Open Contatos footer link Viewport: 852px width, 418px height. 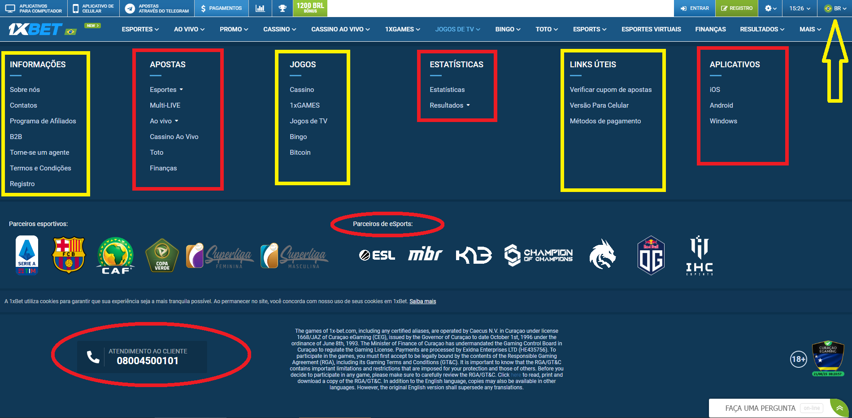click(x=23, y=105)
